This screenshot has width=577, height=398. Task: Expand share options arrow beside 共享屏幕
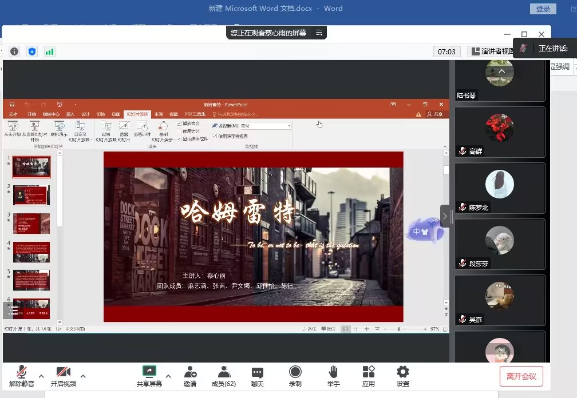point(168,376)
